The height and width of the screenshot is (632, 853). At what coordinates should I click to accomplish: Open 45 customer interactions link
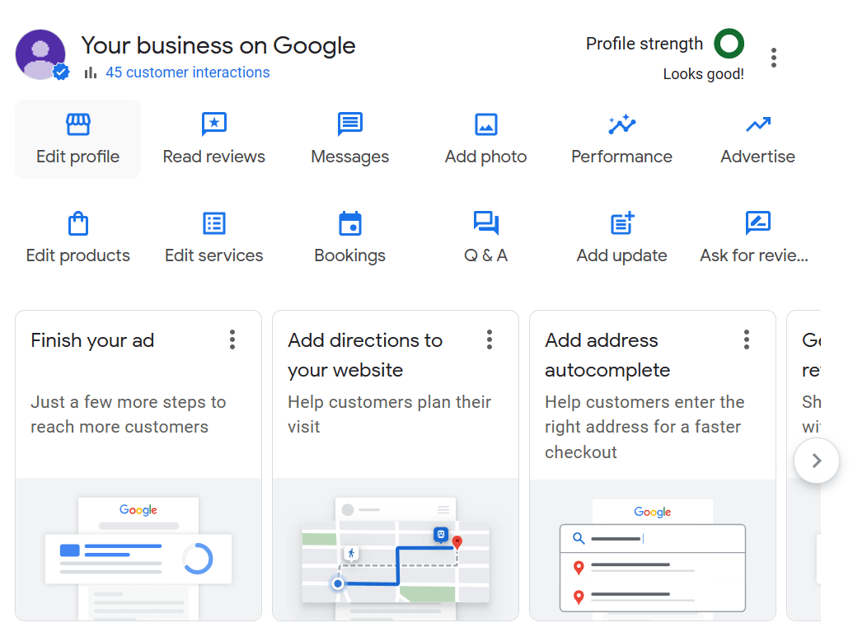click(188, 73)
